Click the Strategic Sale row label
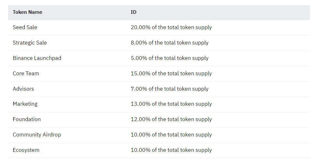Image resolution: width=319 pixels, height=165 pixels. (30, 43)
